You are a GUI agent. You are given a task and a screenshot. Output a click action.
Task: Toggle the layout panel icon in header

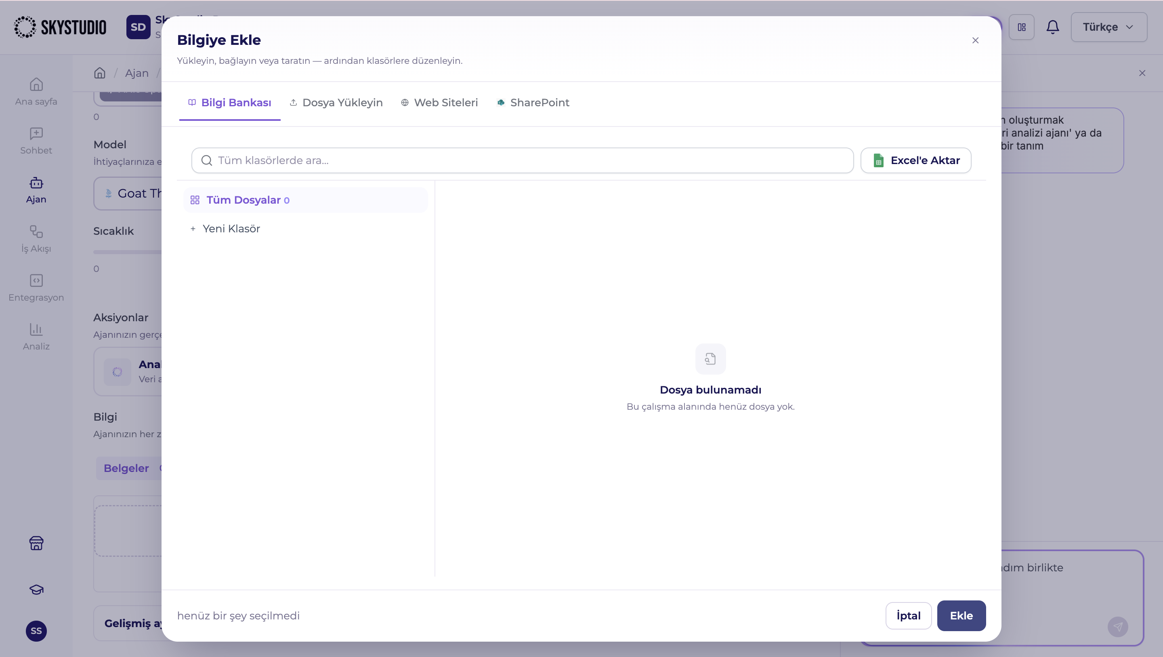1022,27
